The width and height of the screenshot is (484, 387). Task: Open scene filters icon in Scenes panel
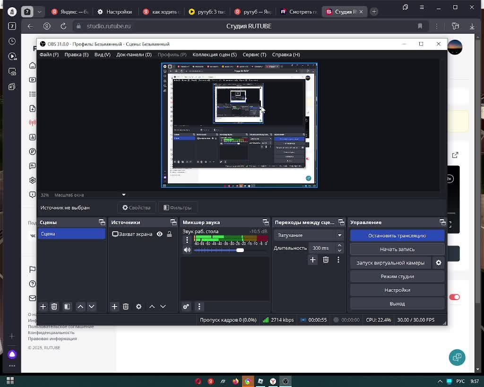[x=67, y=307]
